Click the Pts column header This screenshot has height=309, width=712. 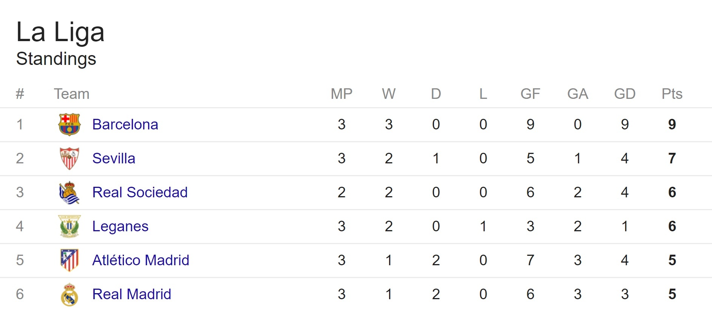pos(672,94)
